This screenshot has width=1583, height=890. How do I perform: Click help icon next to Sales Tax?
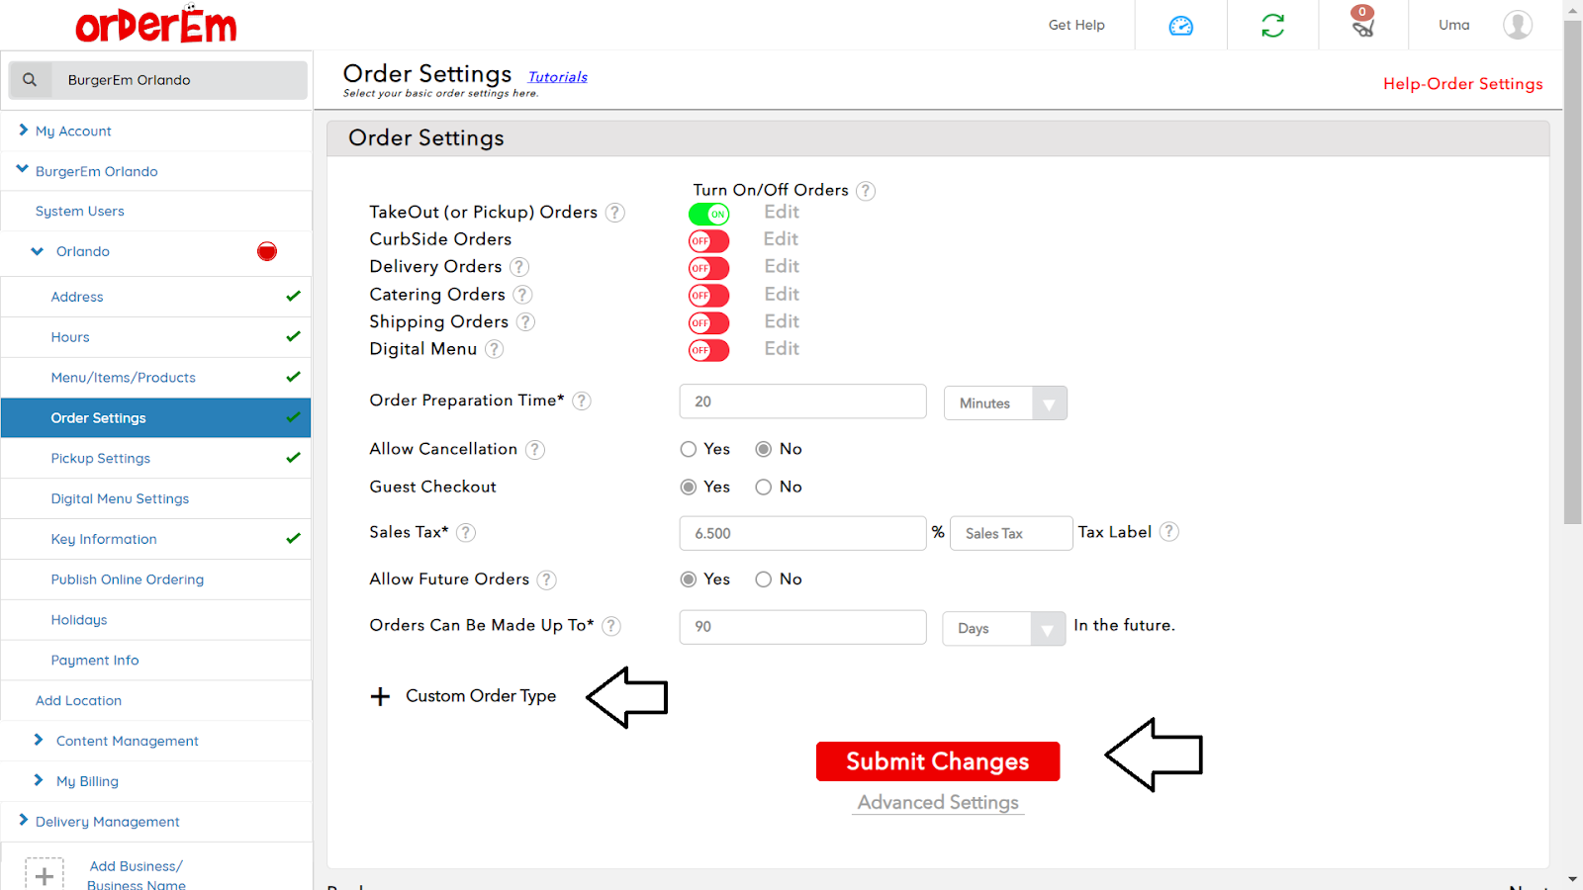(466, 533)
